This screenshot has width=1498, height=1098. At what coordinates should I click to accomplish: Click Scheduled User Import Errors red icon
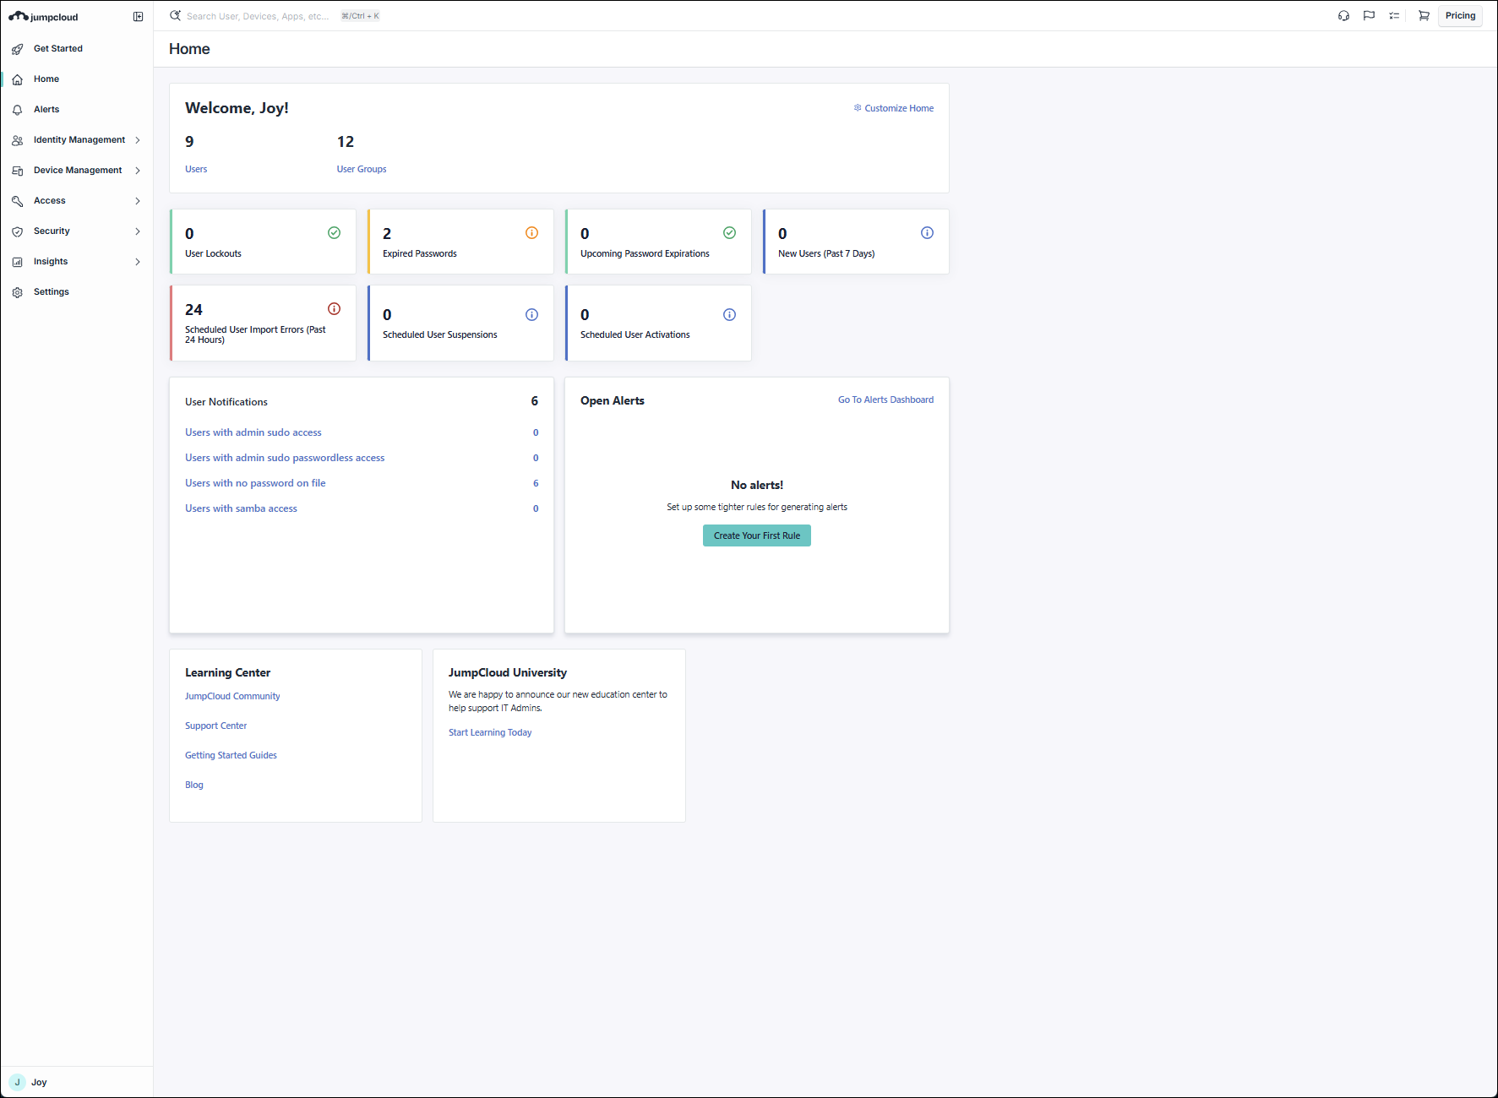pyautogui.click(x=334, y=309)
